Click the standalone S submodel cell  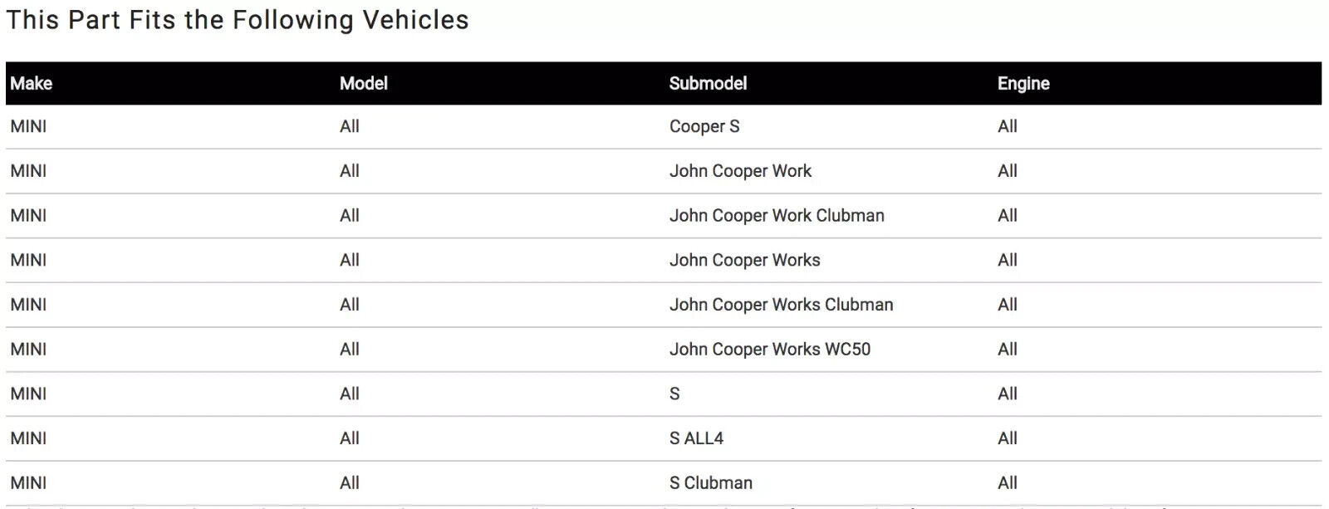(x=674, y=394)
